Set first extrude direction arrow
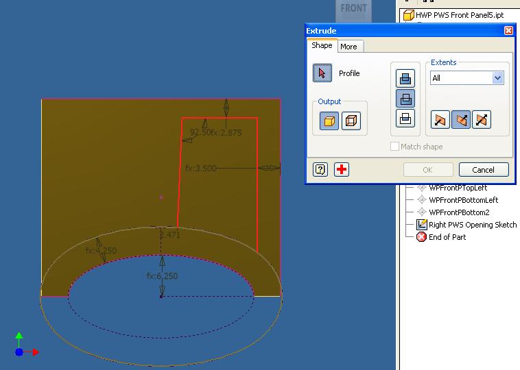Viewport: 520px width, 370px height. 440,120
